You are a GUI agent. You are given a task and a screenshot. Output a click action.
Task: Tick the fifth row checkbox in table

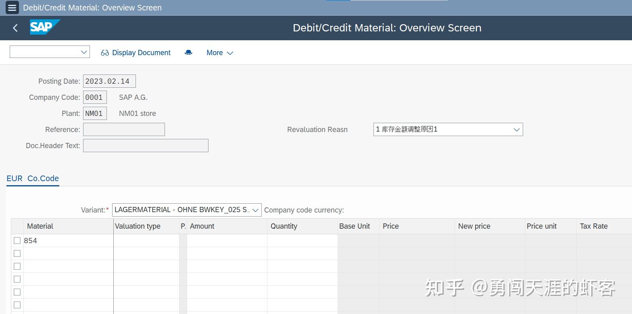tap(17, 292)
